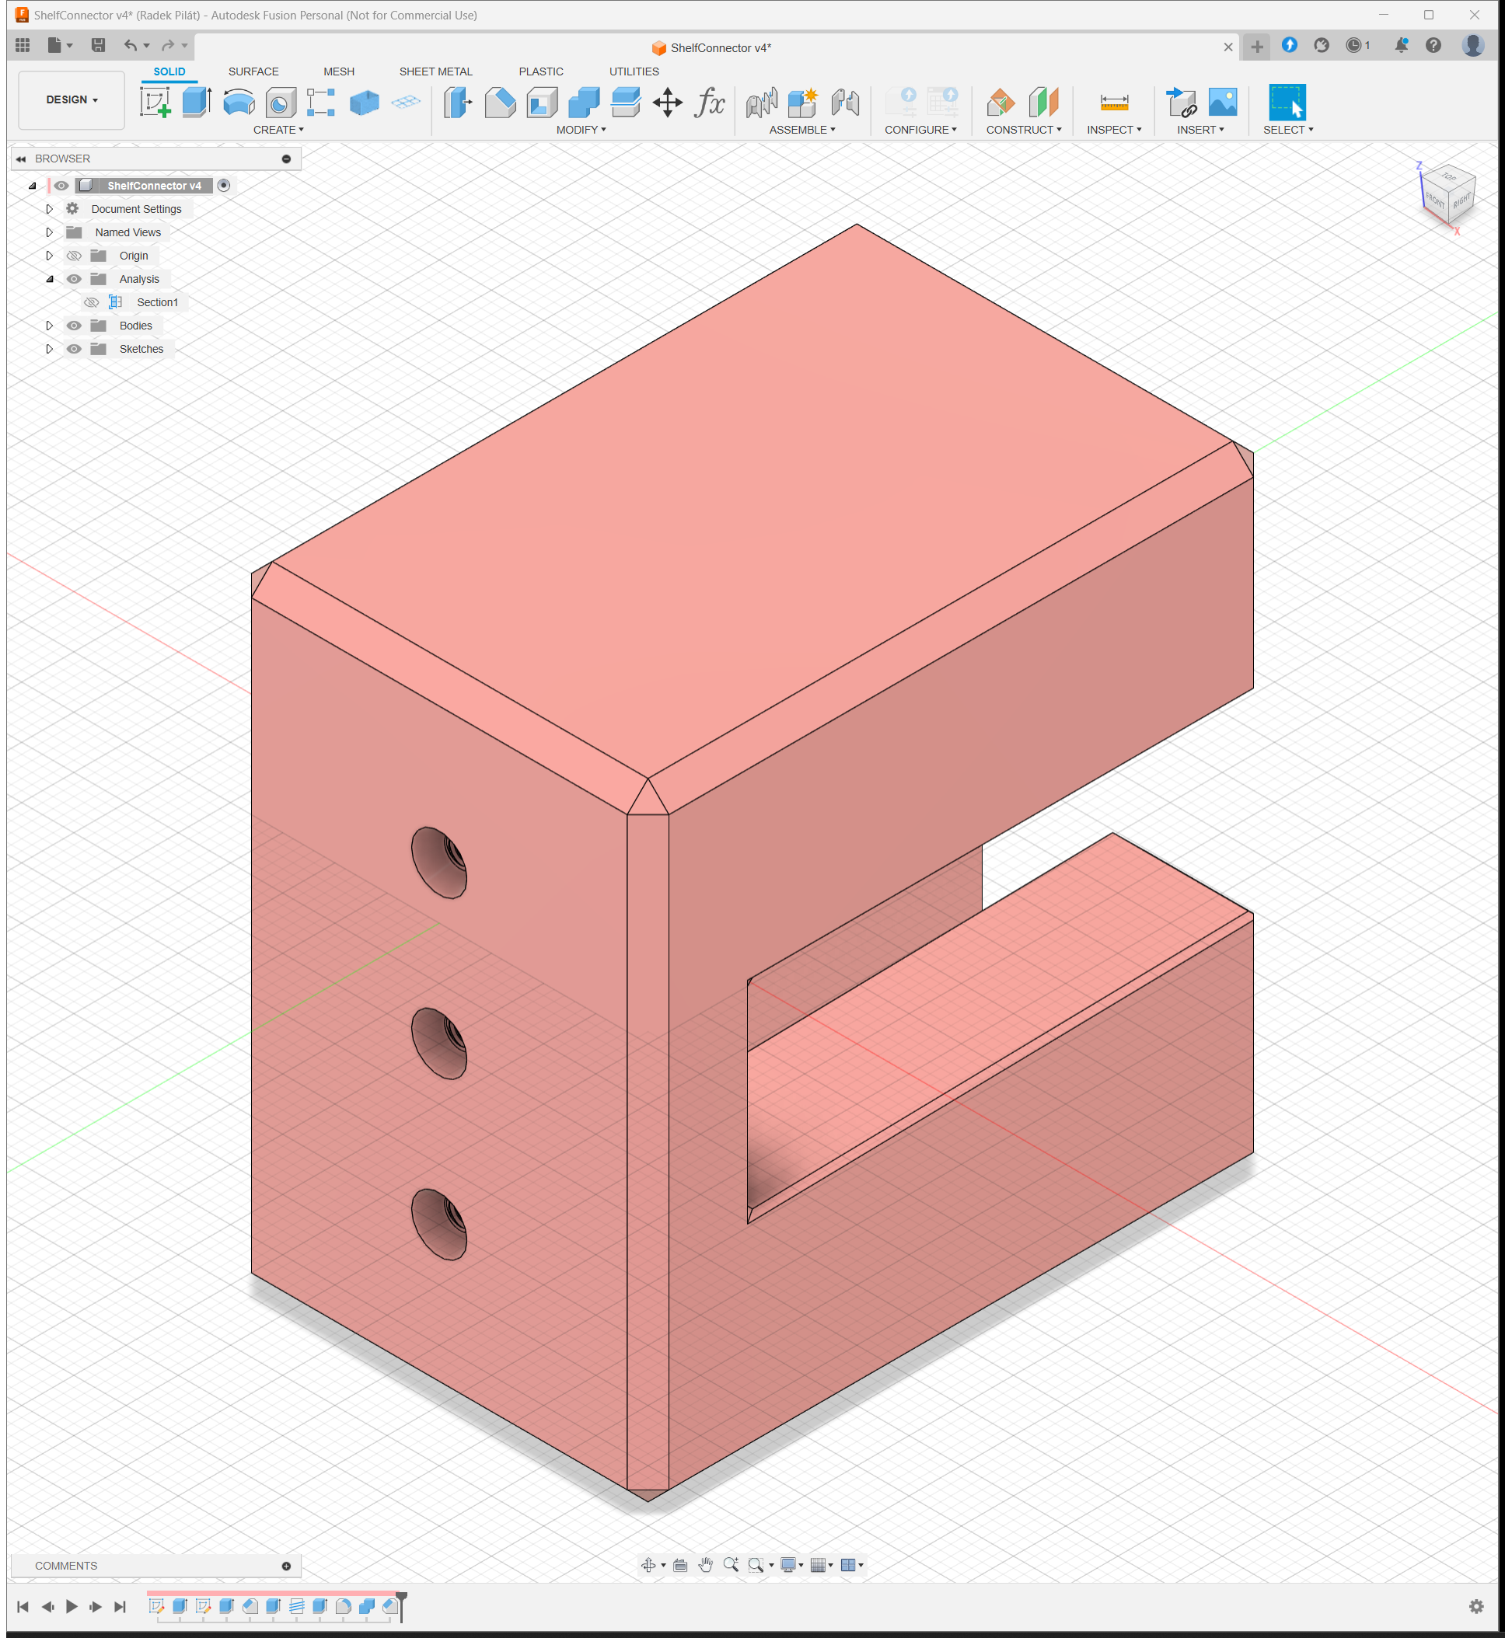Expand the Bodies folder
Screen dimensions: 1505x1638
(49, 326)
